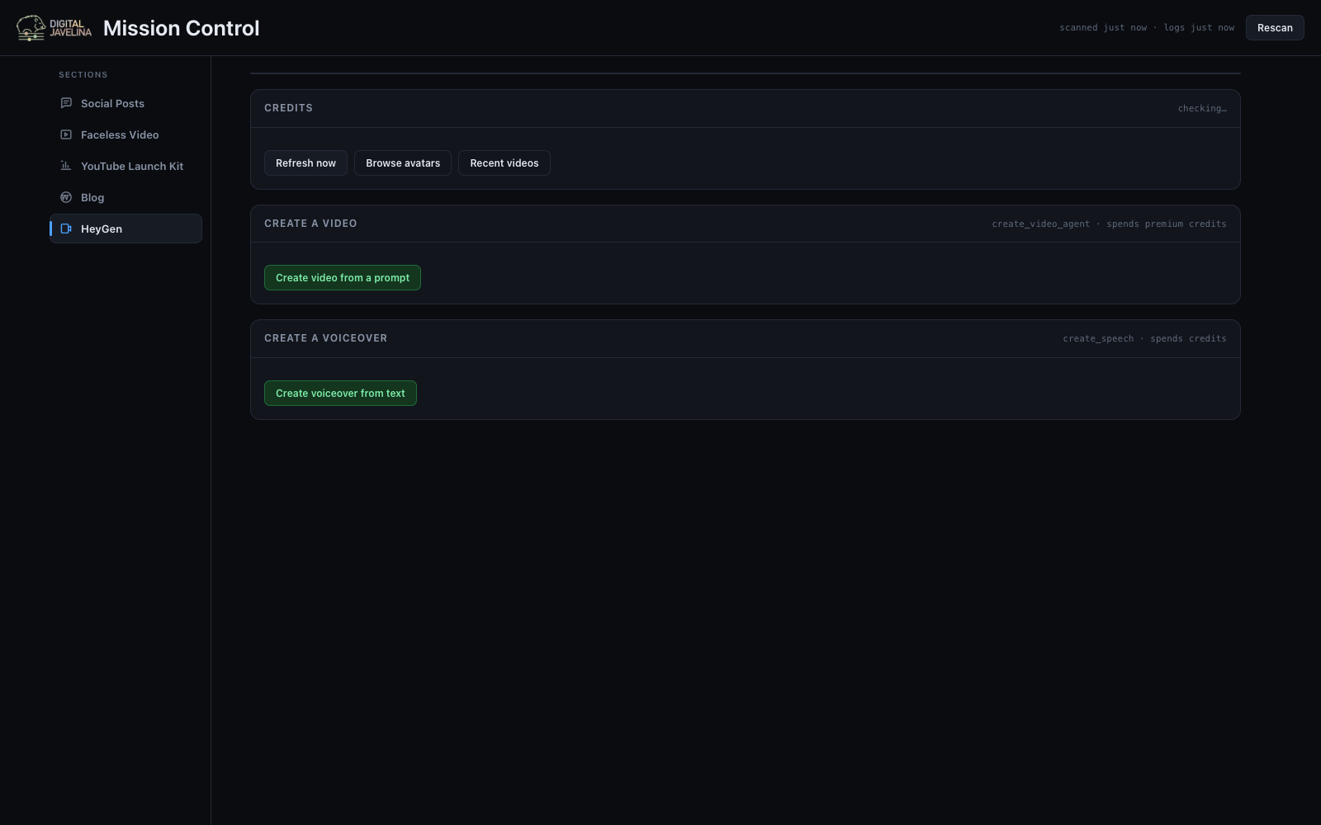
Task: Click the HeyGen camera icon
Action: pyautogui.click(x=66, y=229)
